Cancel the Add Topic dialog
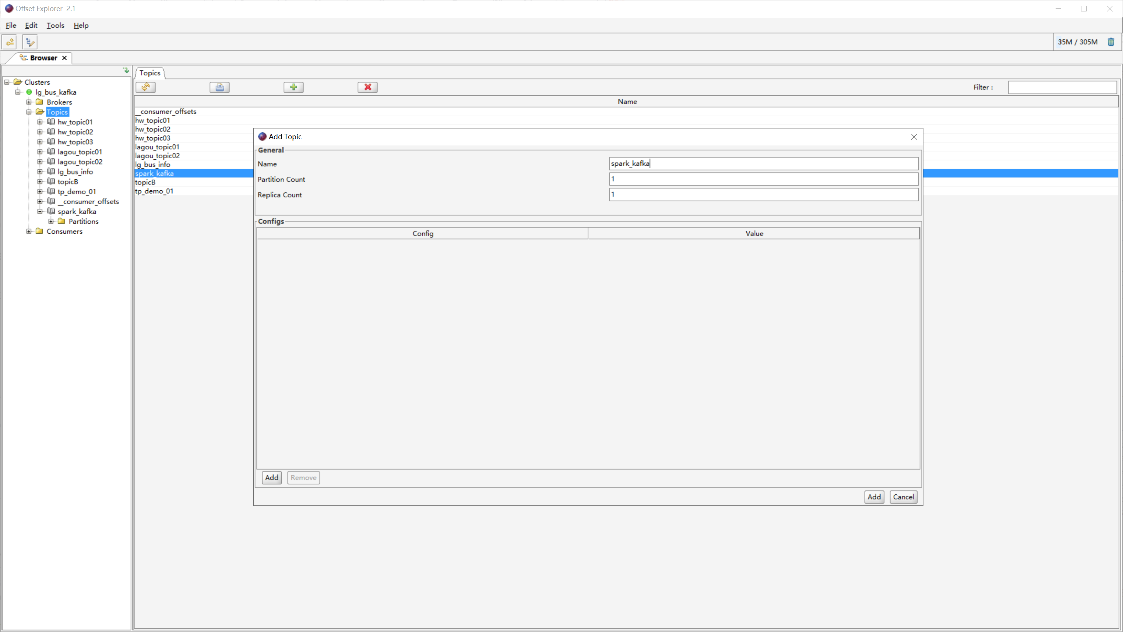The image size is (1123, 632). point(903,497)
